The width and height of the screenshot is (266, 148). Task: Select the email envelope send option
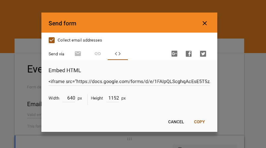pyautogui.click(x=78, y=54)
